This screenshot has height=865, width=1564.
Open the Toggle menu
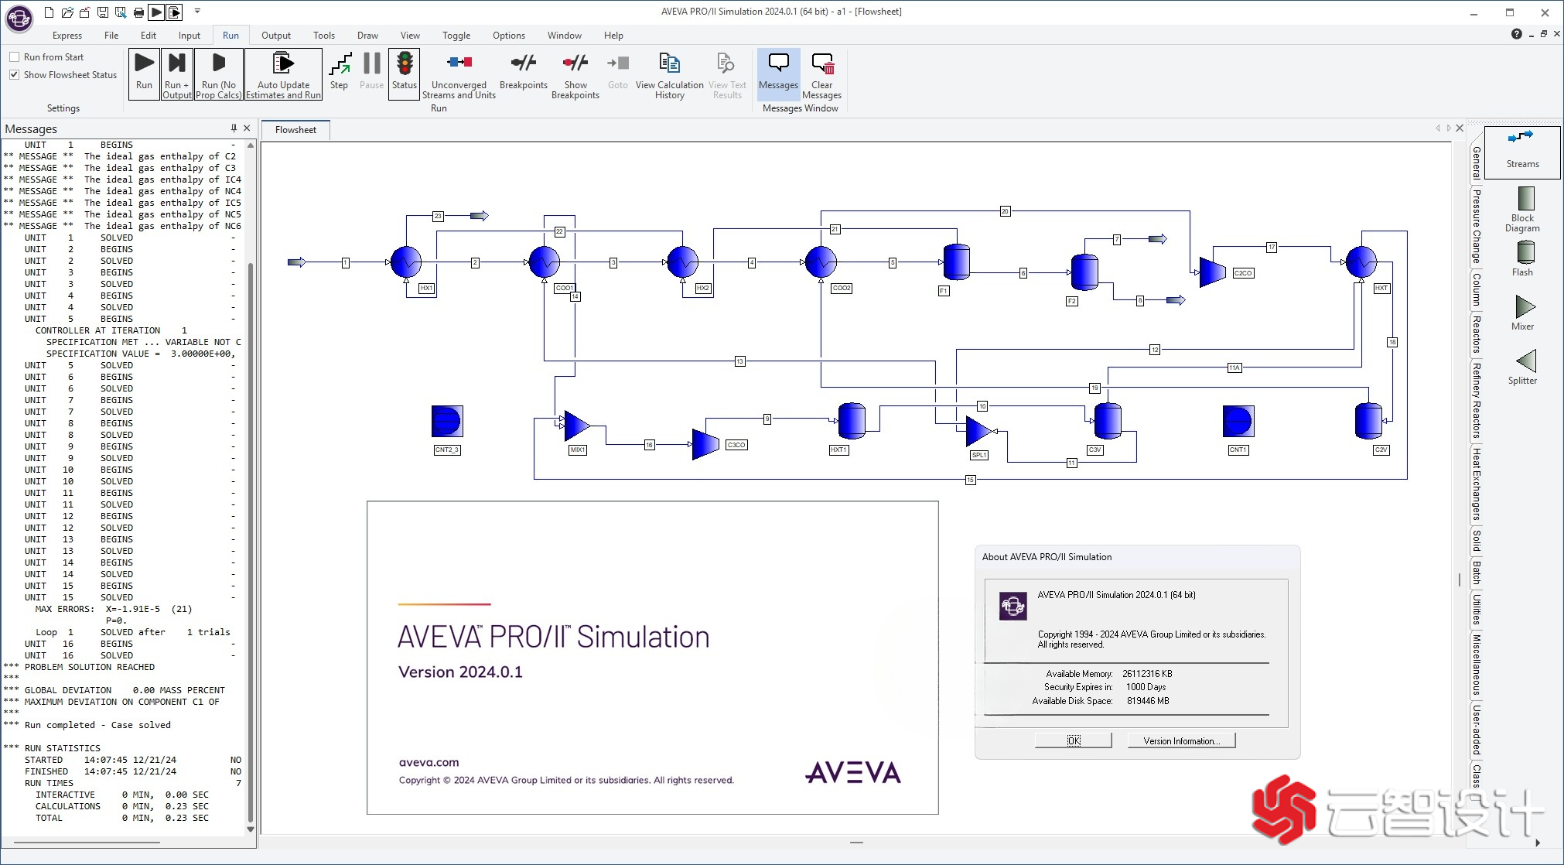pos(456,36)
